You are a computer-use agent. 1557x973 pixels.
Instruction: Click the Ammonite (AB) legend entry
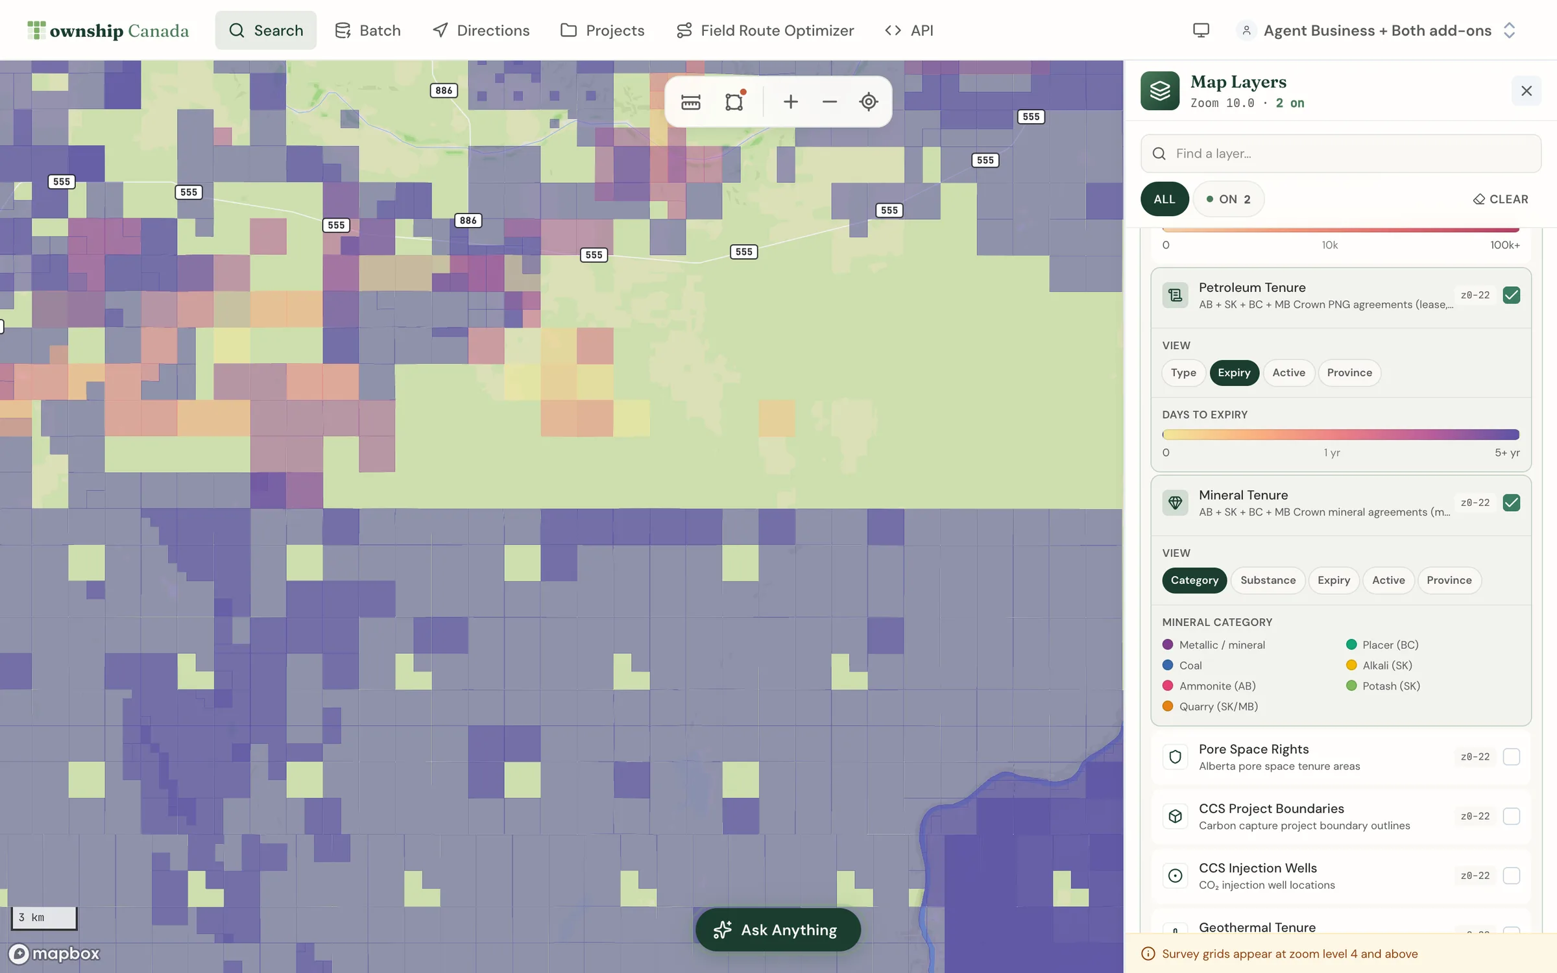click(x=1209, y=686)
